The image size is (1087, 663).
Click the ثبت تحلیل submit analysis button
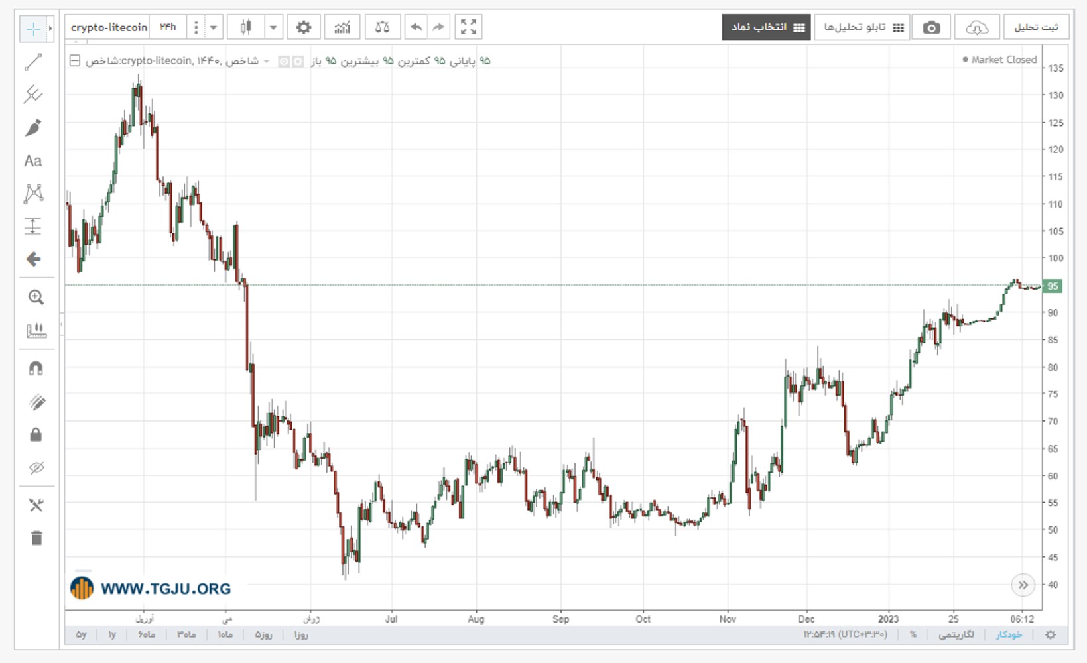[1036, 27]
